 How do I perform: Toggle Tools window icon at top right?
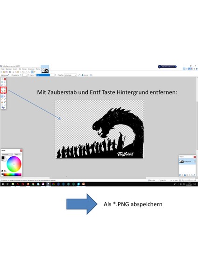[184, 69]
